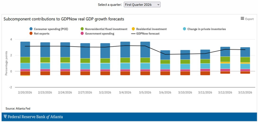This screenshot has width=258, height=122.
Task: Click the Export text label
Action: coord(249,19)
